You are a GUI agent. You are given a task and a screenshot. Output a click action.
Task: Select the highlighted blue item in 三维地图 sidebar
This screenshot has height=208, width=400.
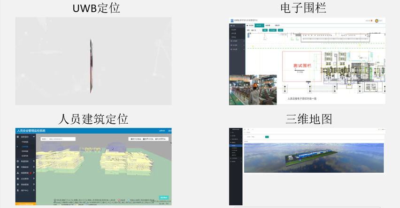click(x=236, y=146)
